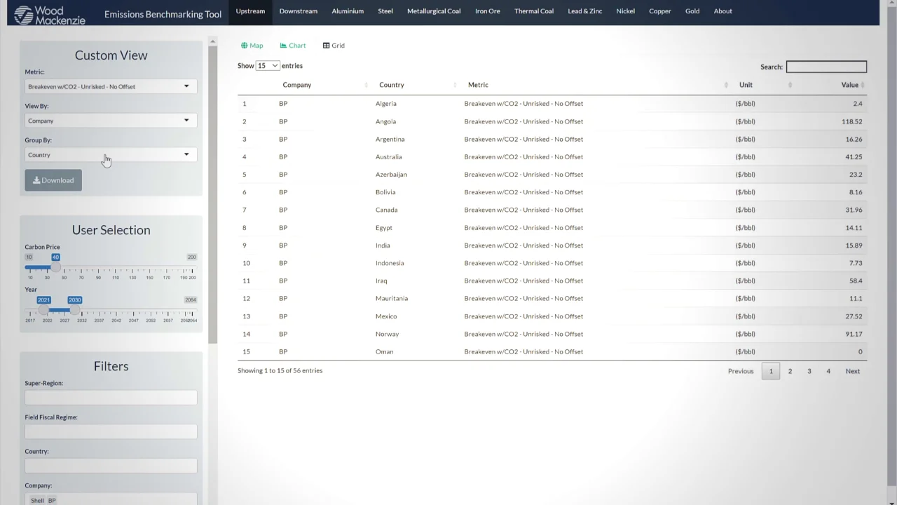The image size is (897, 505).
Task: Open the View By dropdown
Action: click(111, 121)
